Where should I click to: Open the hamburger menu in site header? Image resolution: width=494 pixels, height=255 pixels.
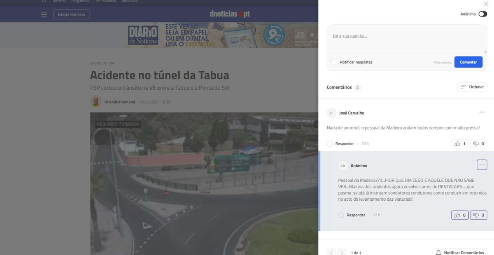pyautogui.click(x=44, y=14)
